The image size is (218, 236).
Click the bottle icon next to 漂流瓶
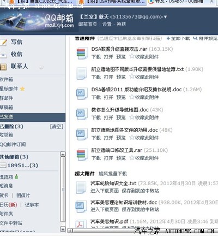[16, 176]
